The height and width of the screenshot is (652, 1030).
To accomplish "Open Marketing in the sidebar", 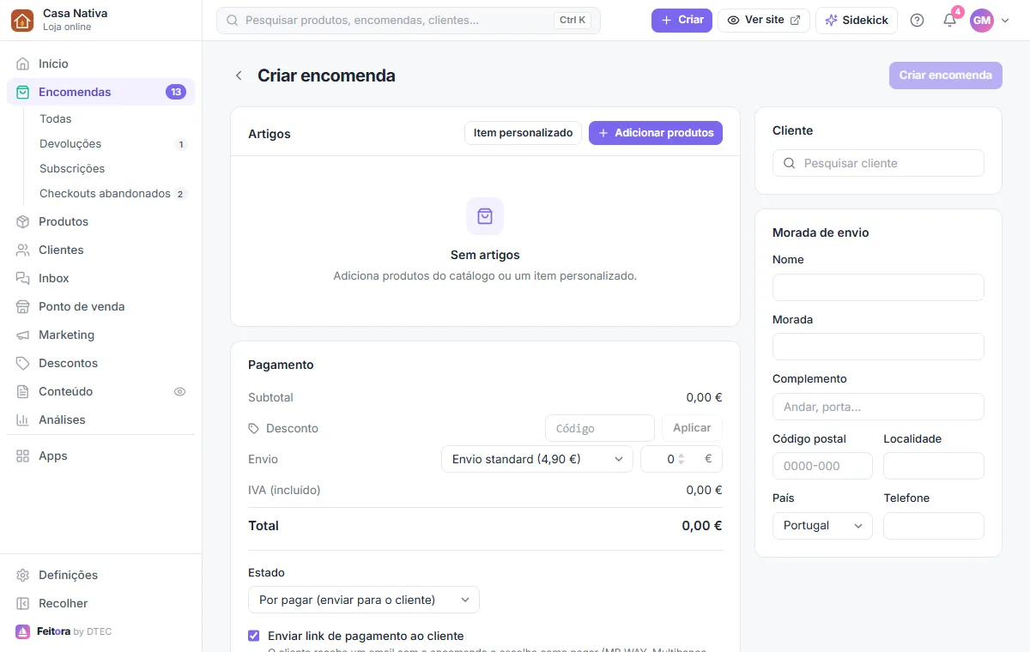I will [101, 335].
